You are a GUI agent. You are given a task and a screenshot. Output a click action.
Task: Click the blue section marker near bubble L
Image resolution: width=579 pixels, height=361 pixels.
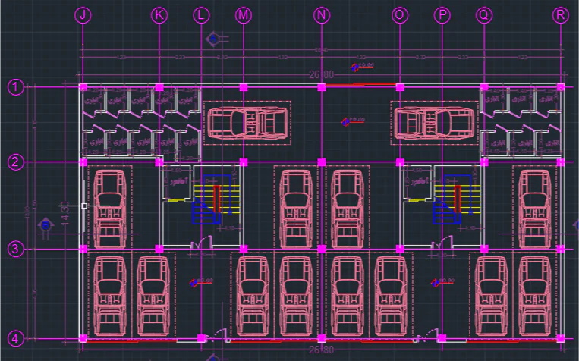(x=213, y=39)
